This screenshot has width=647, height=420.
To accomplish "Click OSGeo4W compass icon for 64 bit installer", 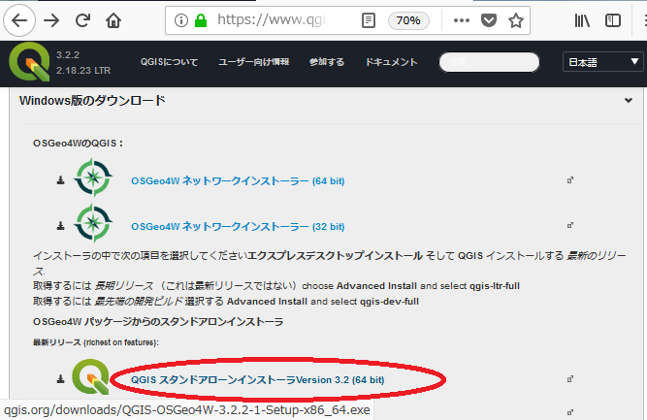I will 93,178.
